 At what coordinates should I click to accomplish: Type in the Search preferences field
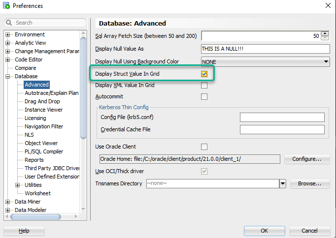click(x=45, y=23)
